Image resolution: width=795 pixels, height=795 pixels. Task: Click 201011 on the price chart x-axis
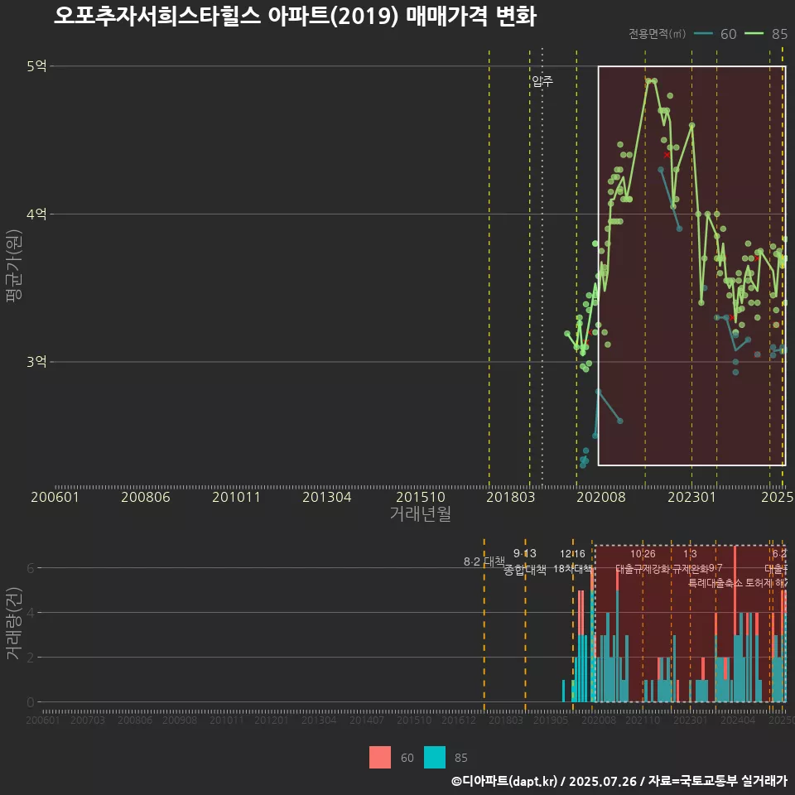(x=236, y=497)
